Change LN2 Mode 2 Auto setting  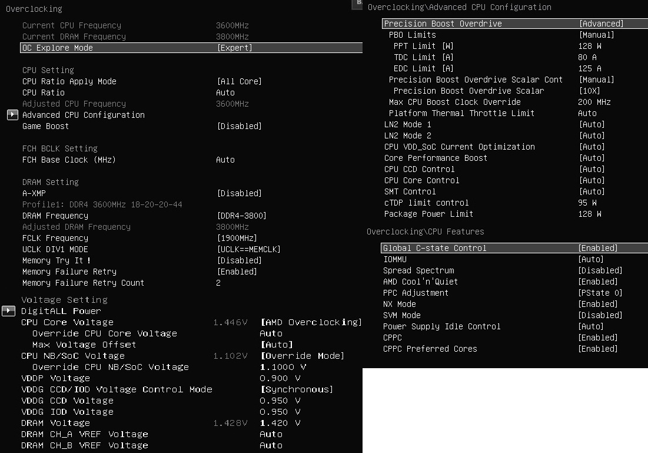tap(592, 135)
